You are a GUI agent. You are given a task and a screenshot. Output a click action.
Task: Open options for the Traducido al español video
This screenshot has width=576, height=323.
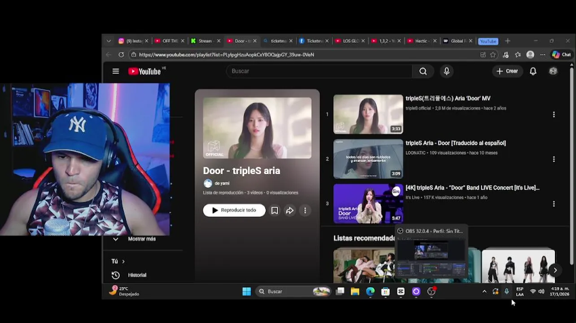pos(554,159)
